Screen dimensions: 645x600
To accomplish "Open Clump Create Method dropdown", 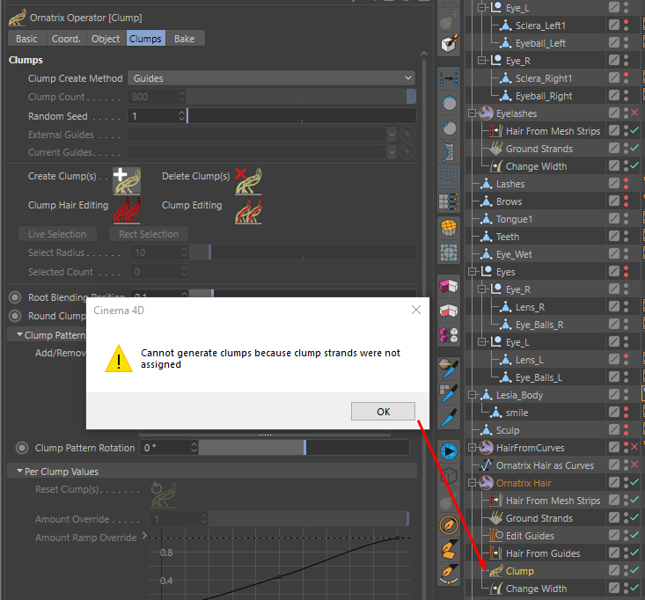I will click(x=271, y=78).
